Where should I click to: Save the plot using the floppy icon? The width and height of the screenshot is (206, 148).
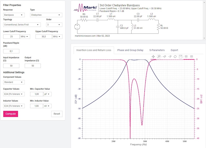point(181,56)
